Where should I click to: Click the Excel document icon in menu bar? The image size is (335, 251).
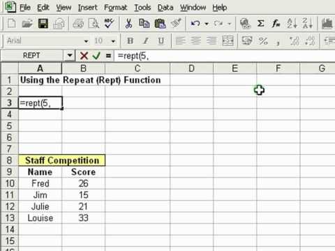tap(10, 7)
